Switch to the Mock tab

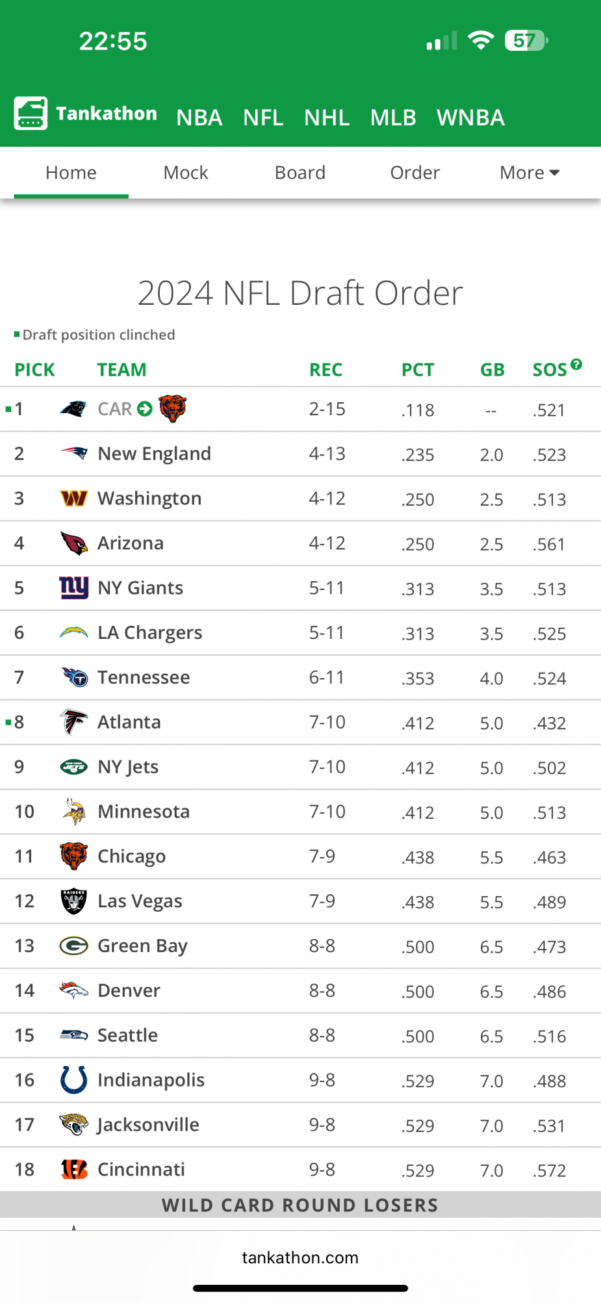pos(186,173)
